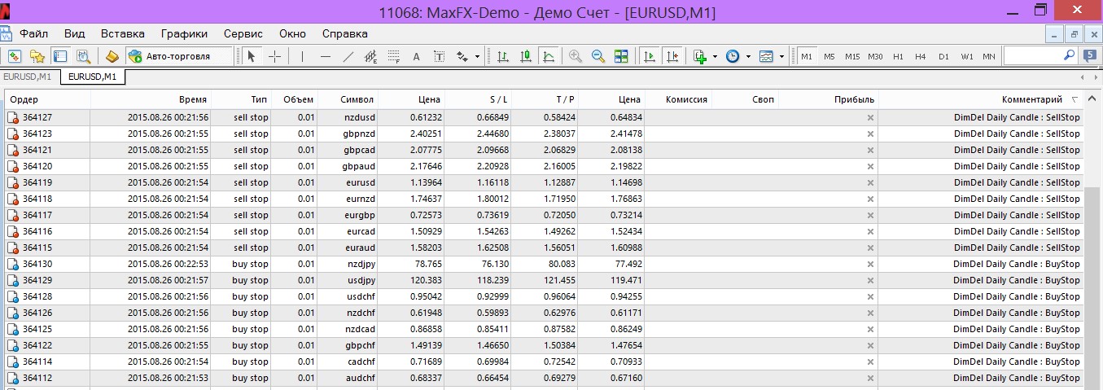Zoom in the chart with the plus magnifier
Screen dimensions: 1103x390
[576, 56]
